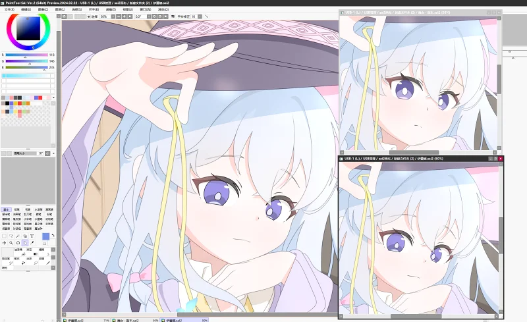Select the Text tool (T)
527x322 pixels.
click(x=32, y=236)
